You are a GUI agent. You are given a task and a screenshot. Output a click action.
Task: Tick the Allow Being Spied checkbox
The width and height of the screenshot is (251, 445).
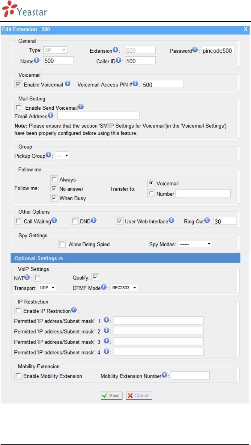point(62,244)
